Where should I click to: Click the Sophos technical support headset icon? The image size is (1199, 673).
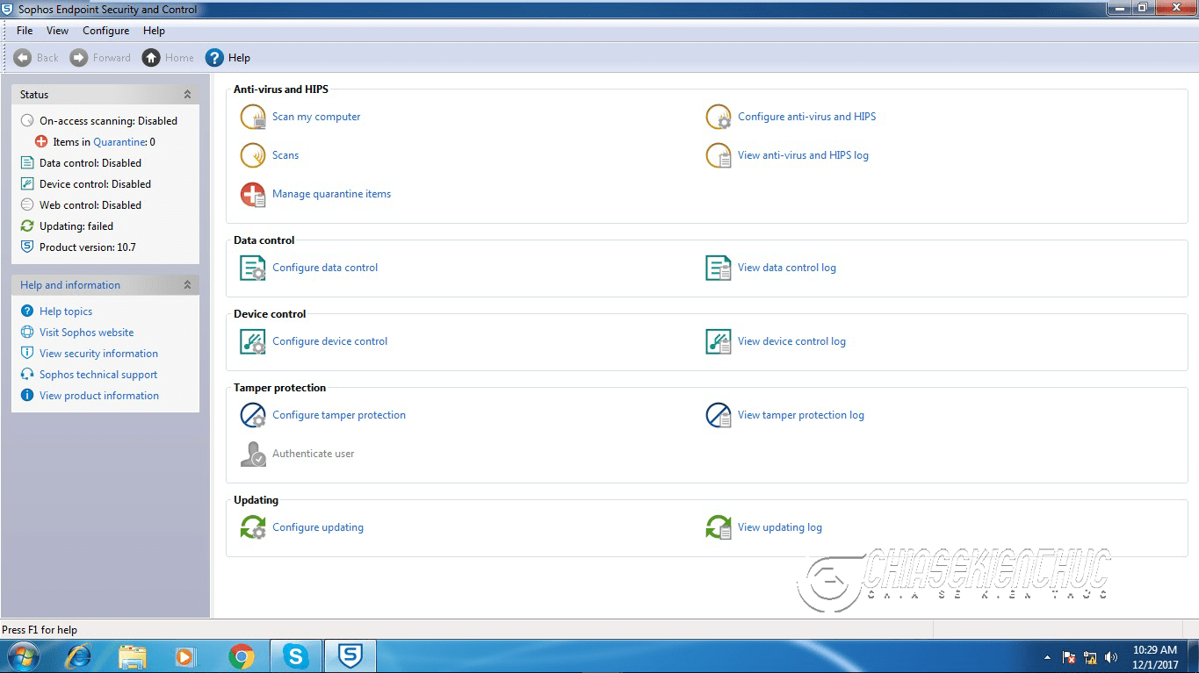click(x=27, y=375)
